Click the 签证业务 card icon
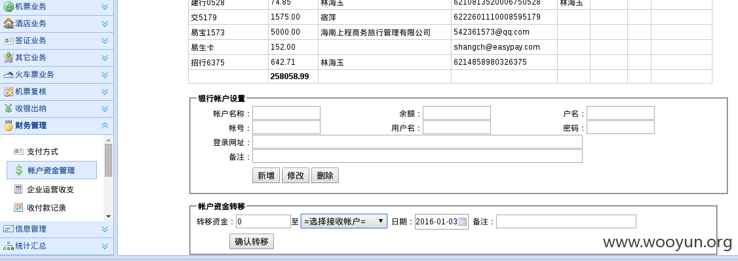738x261 pixels. (x=9, y=41)
